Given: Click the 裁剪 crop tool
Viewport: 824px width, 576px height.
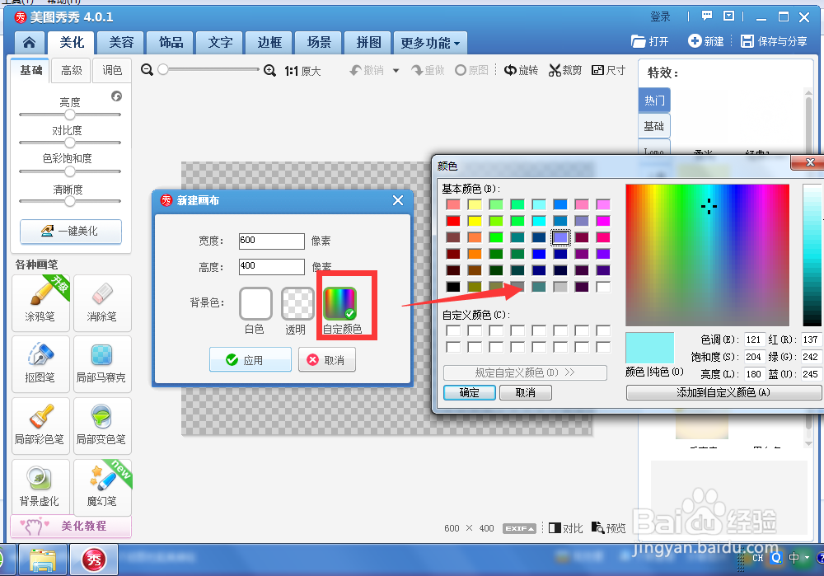Looking at the screenshot, I should [565, 70].
